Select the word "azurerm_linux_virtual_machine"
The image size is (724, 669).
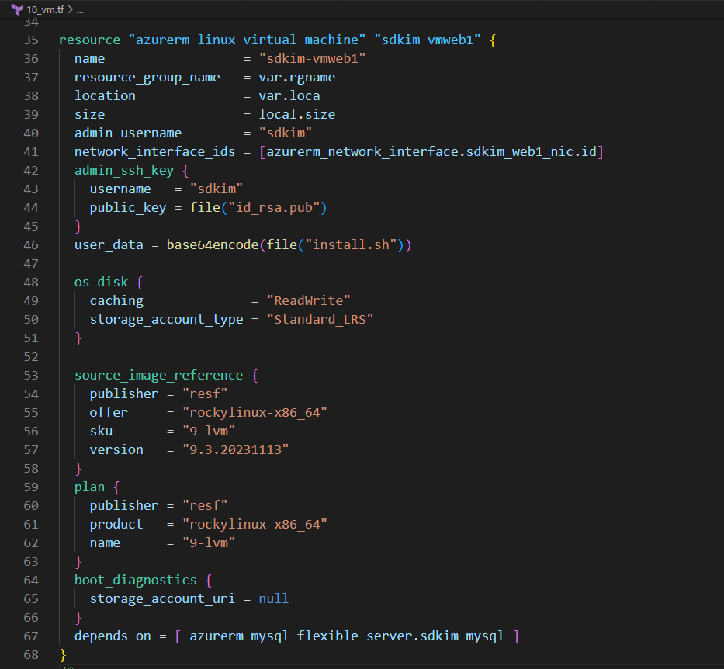point(247,40)
